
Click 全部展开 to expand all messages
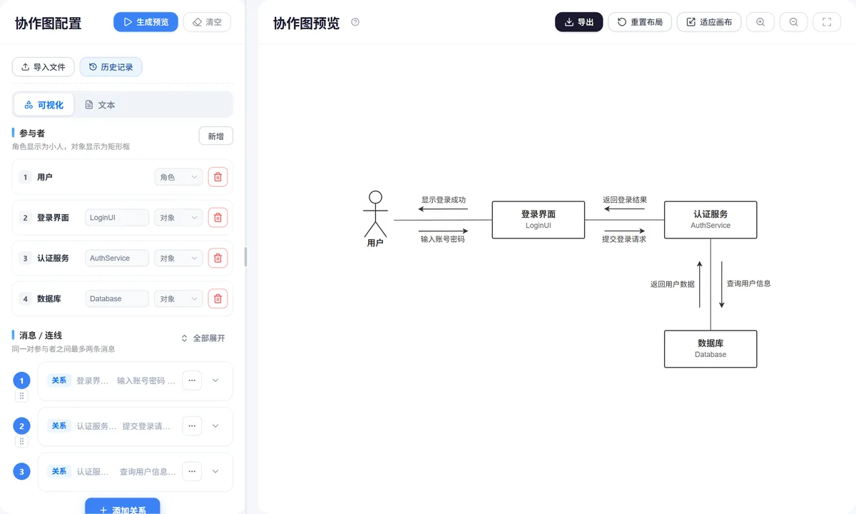pyautogui.click(x=203, y=338)
